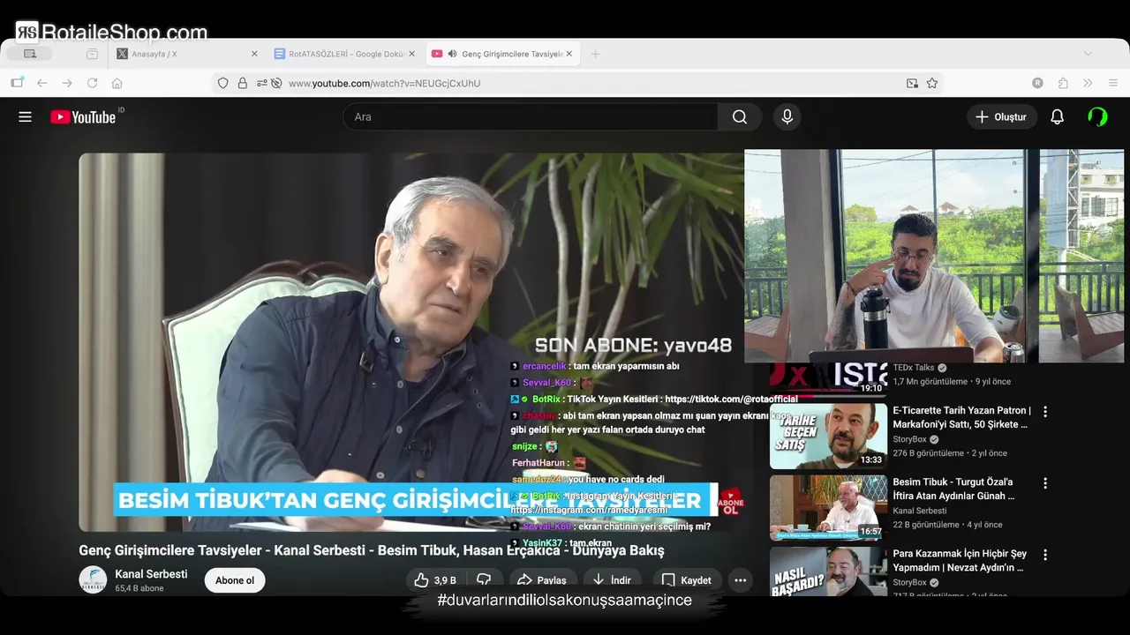Click the Oluştur create button
Screen dimensions: 1130x635
tap(1001, 116)
